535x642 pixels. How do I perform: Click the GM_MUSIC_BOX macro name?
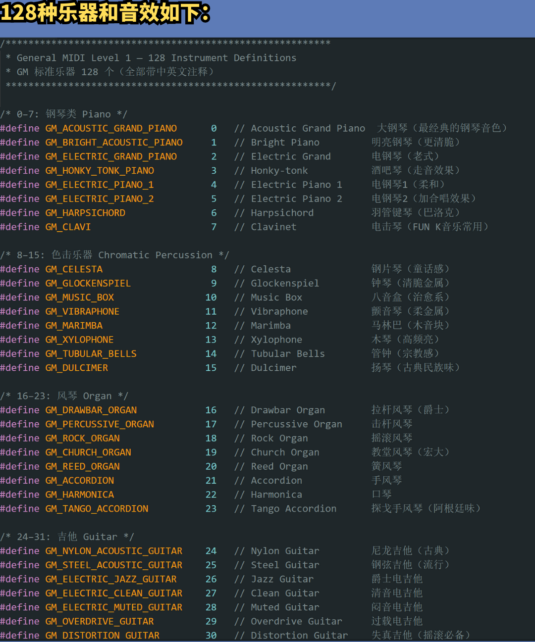click(x=79, y=297)
